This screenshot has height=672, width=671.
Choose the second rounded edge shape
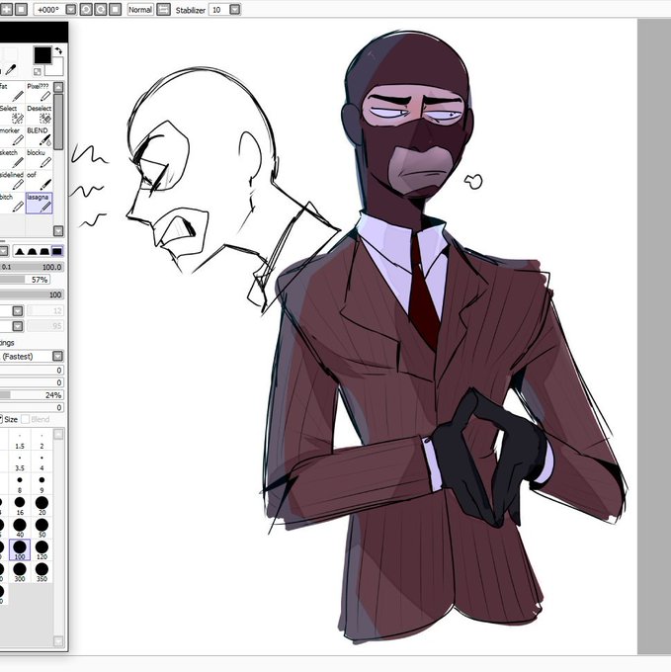32,252
